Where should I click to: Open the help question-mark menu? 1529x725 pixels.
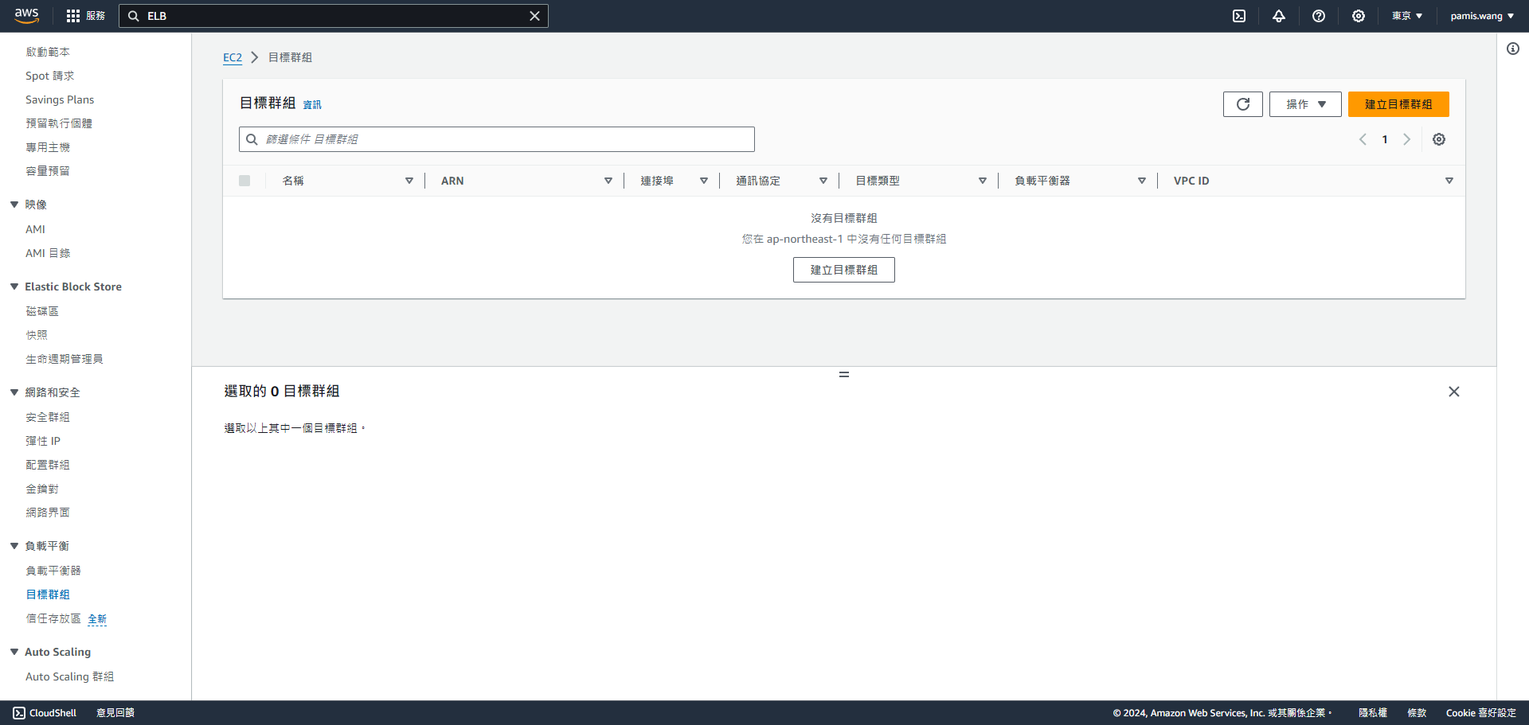[1319, 16]
